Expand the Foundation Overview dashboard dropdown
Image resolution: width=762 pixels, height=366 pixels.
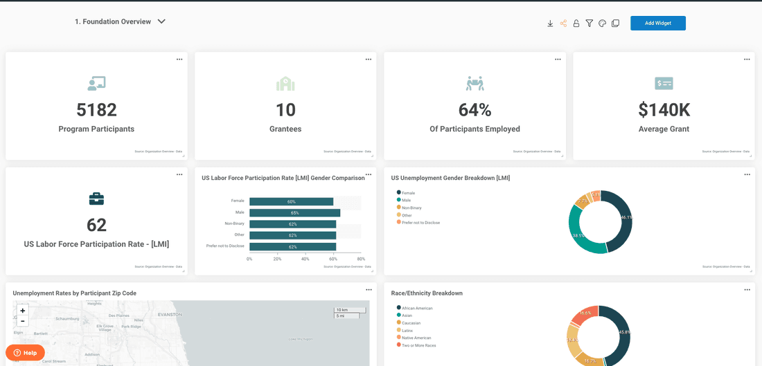[x=161, y=21]
